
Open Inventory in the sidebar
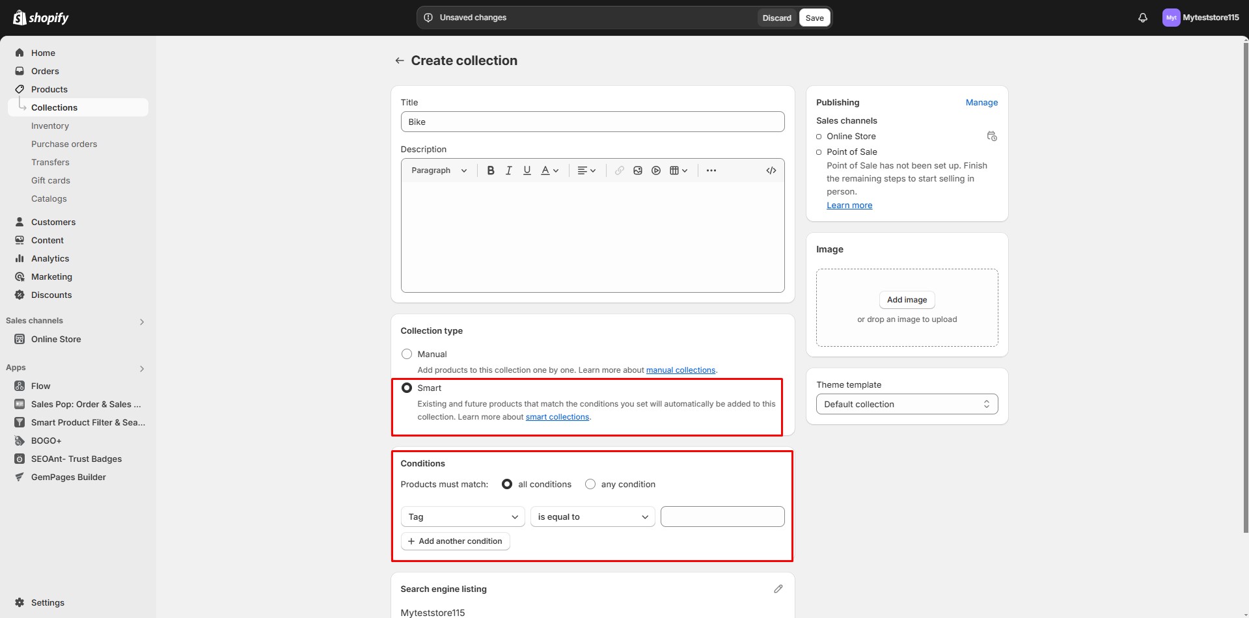click(x=50, y=126)
